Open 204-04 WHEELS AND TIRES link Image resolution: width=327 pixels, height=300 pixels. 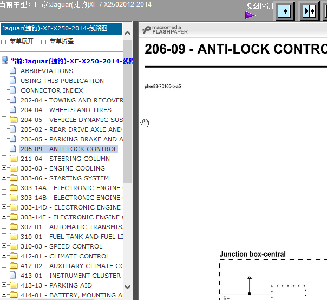[66, 110]
